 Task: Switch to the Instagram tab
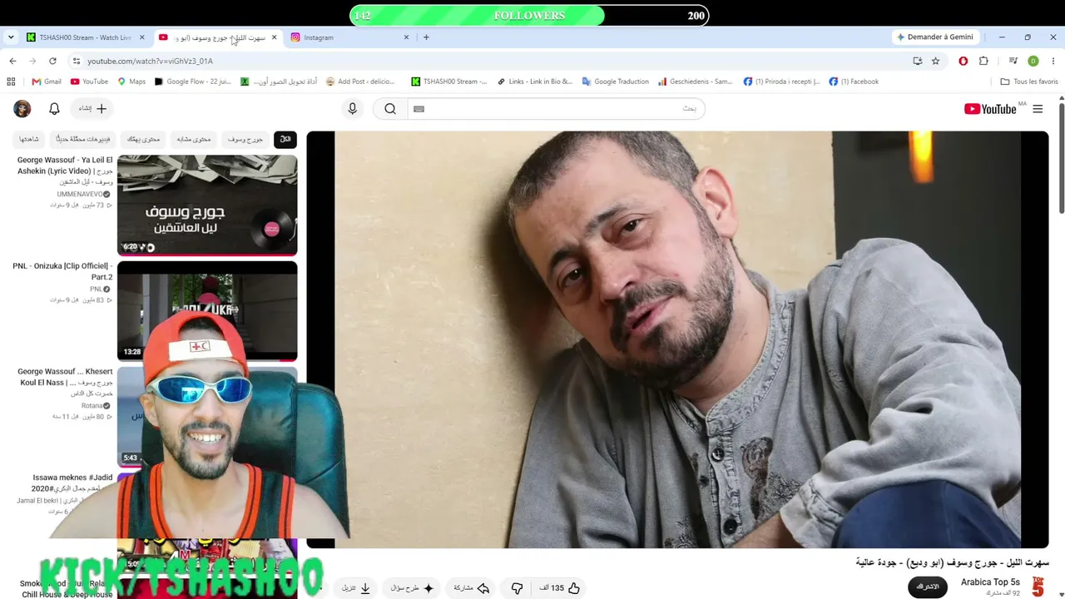click(349, 37)
